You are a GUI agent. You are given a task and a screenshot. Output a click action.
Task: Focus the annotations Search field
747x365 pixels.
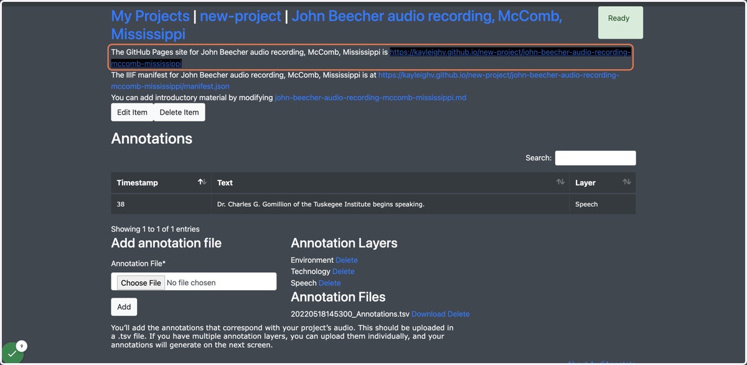pyautogui.click(x=595, y=158)
